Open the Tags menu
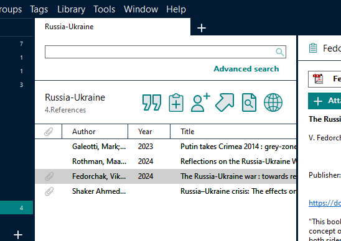 [39, 9]
